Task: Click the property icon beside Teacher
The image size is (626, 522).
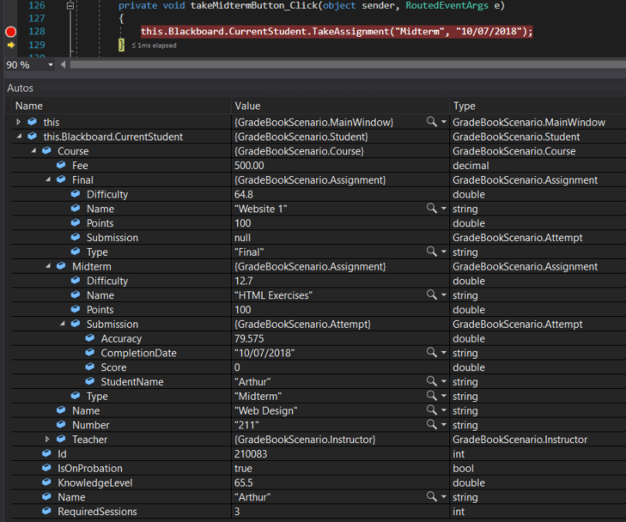Action: pyautogui.click(x=61, y=439)
